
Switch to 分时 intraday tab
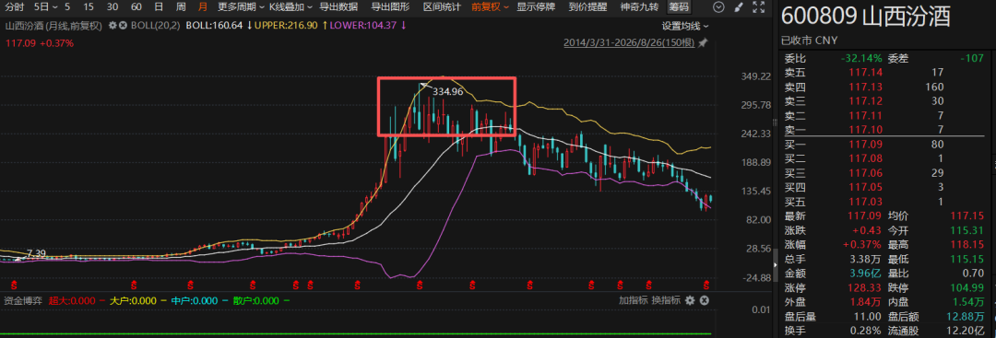pyautogui.click(x=14, y=7)
